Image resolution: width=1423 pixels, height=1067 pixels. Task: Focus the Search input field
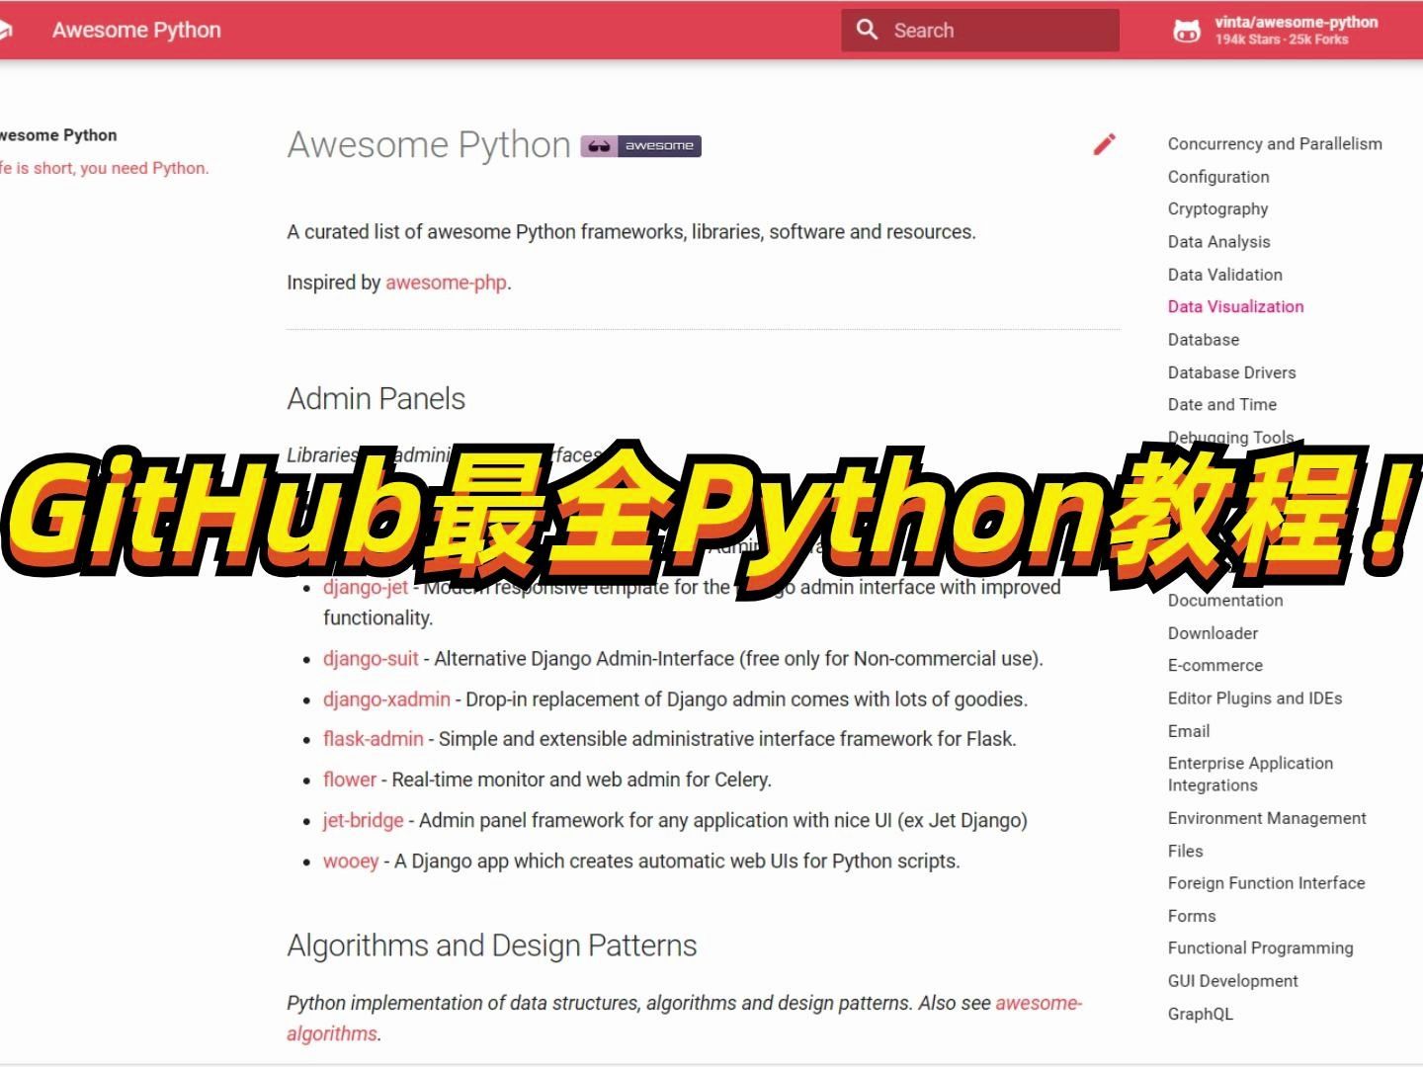pos(980,30)
